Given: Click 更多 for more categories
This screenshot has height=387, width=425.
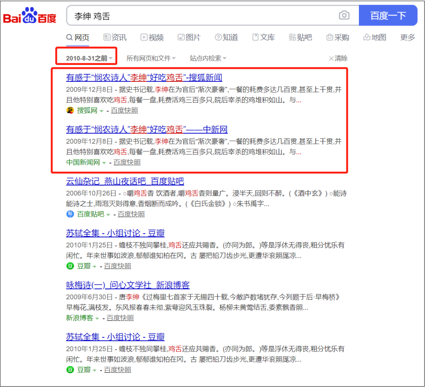Looking at the screenshot, I should click(x=407, y=37).
